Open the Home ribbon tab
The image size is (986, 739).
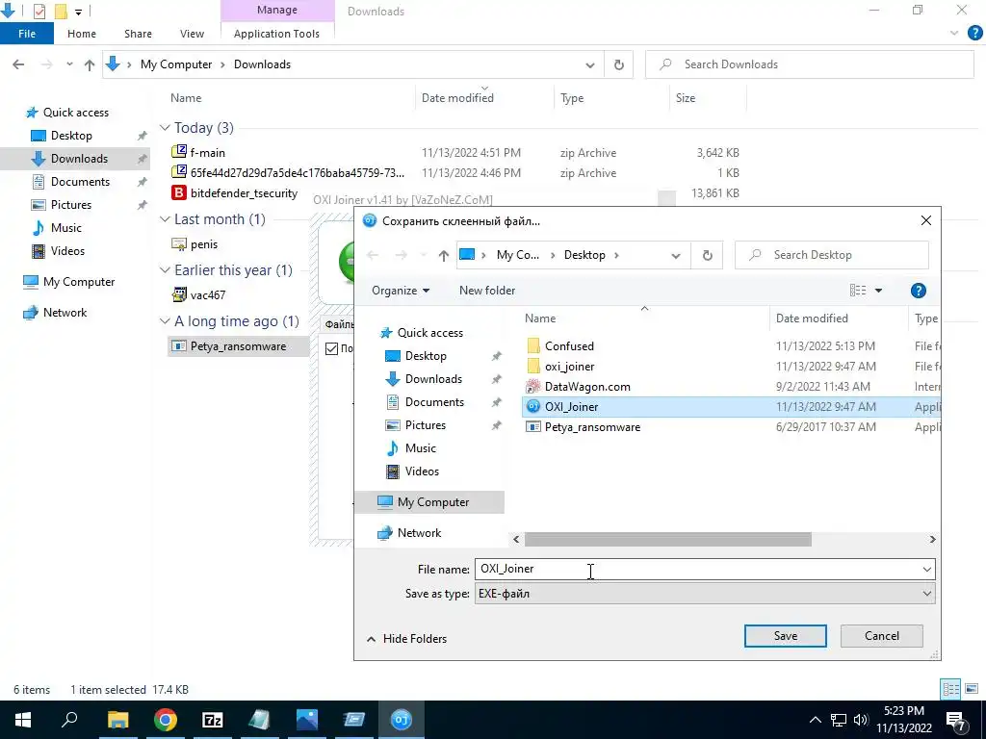point(82,34)
